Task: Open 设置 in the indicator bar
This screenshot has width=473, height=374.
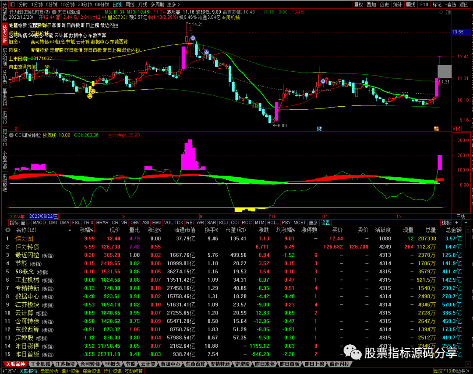Action: (325, 223)
